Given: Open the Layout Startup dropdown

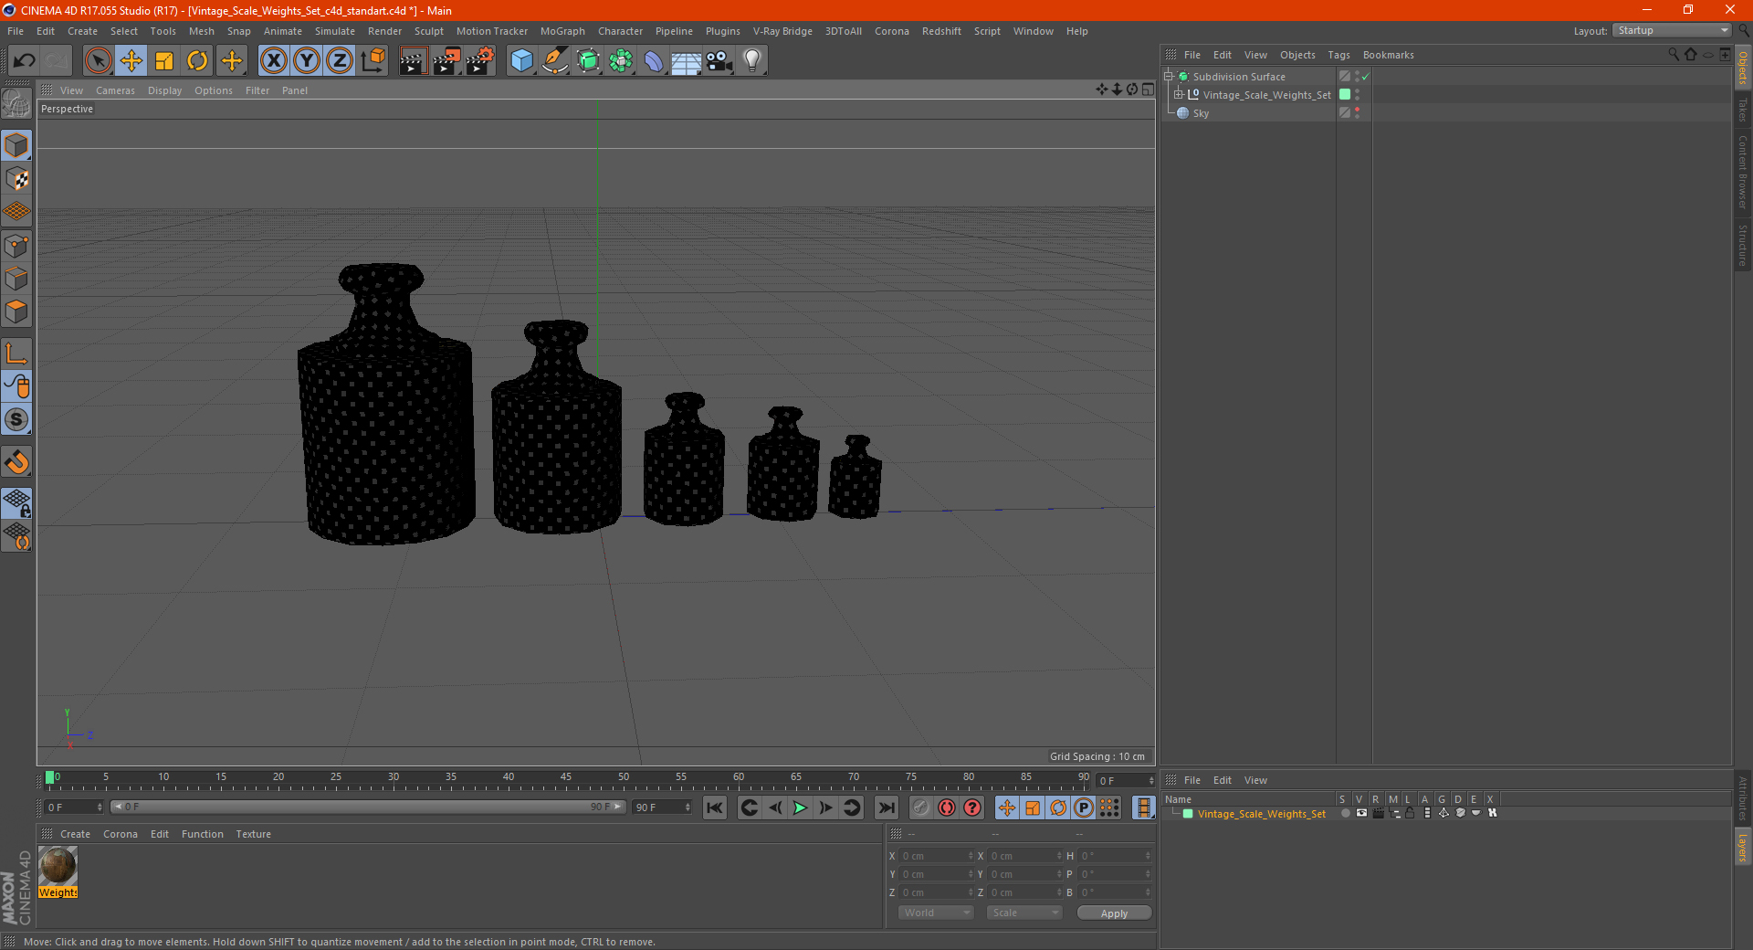Looking at the screenshot, I should (x=1672, y=31).
